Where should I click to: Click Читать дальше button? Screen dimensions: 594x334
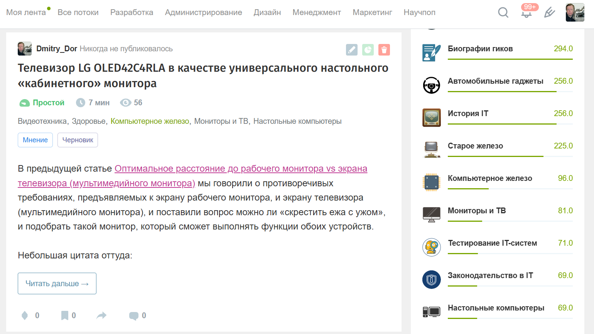pos(57,283)
